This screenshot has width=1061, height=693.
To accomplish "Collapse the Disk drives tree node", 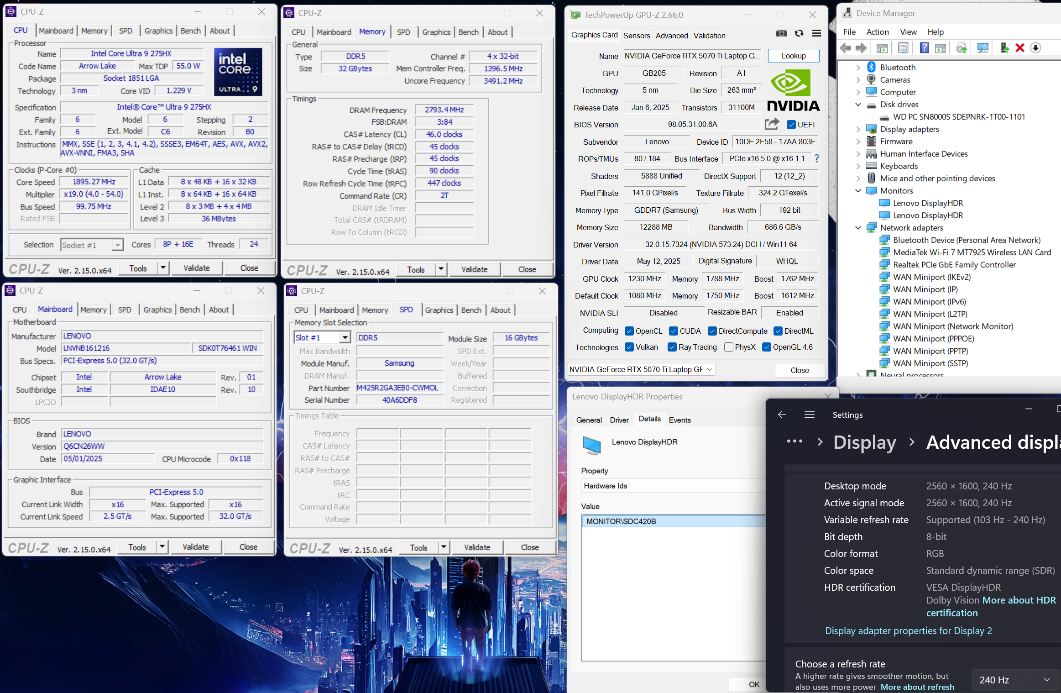I will point(858,105).
